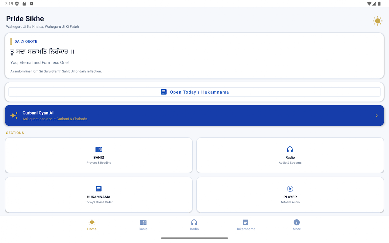Click the Wi-Fi status bar icon
Image resolution: width=389 pixels, height=243 pixels.
369,4
